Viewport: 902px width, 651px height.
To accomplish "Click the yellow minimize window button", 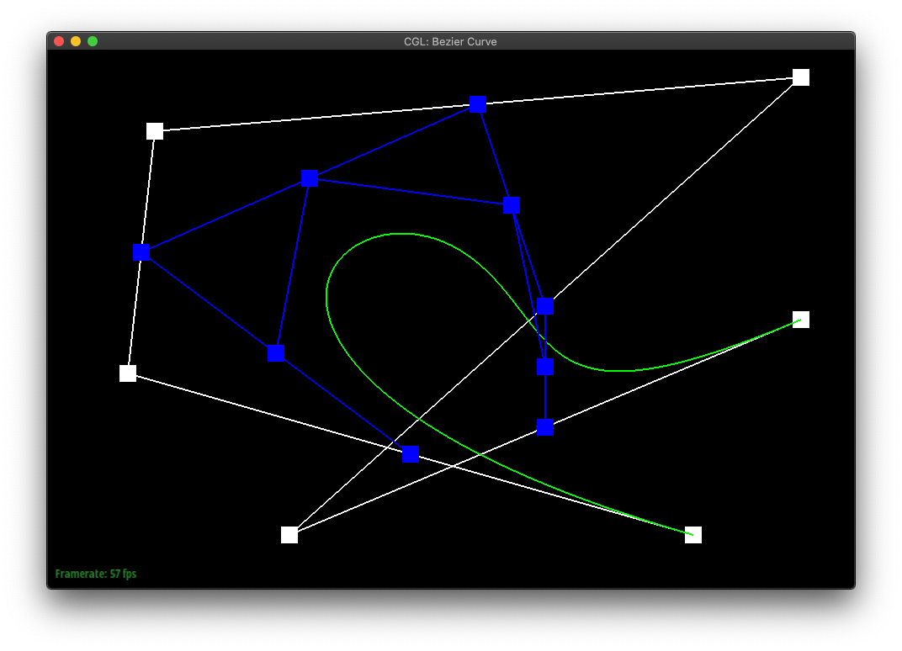I will tap(76, 41).
